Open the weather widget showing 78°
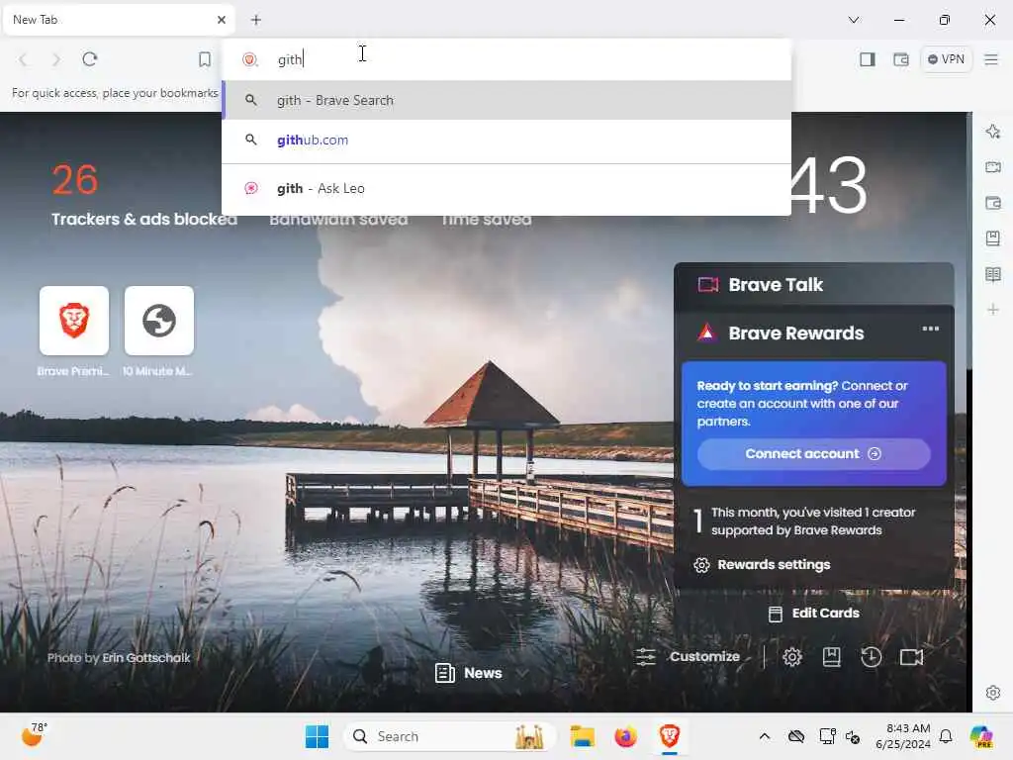The width and height of the screenshot is (1013, 760). click(34, 735)
